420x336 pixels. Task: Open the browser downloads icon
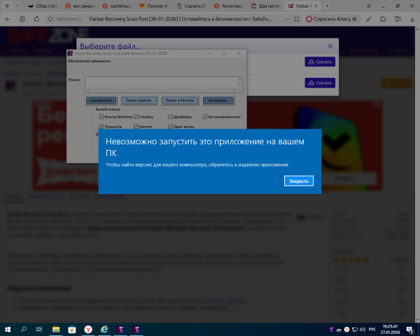[x=412, y=19]
